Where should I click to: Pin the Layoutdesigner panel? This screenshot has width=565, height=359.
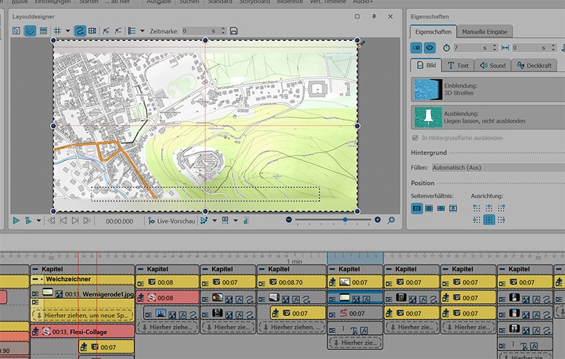point(374,15)
